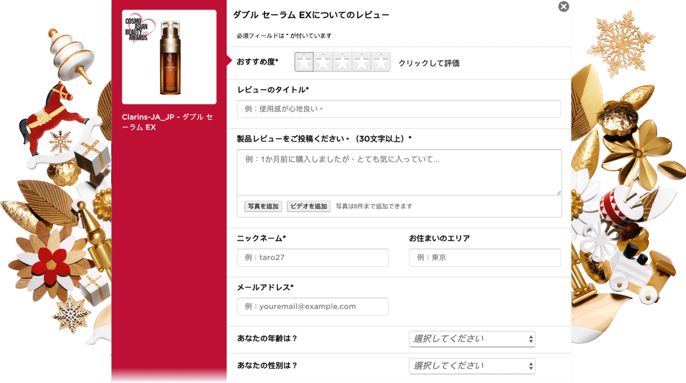The height and width of the screenshot is (383, 686).
Task: Click 写真は6件まで追加できます note
Action: 374,206
